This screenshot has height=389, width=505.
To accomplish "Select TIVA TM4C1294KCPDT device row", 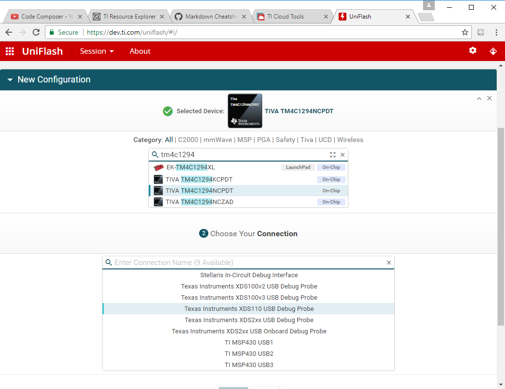I will point(248,179).
